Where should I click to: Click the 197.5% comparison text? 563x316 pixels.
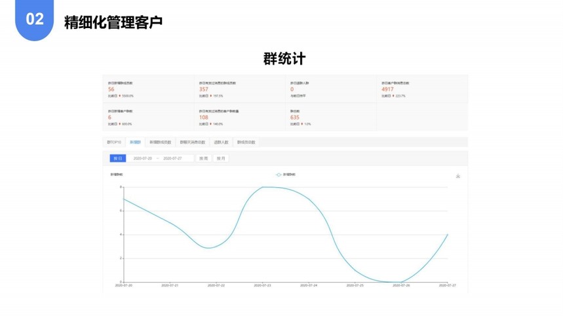pos(218,96)
